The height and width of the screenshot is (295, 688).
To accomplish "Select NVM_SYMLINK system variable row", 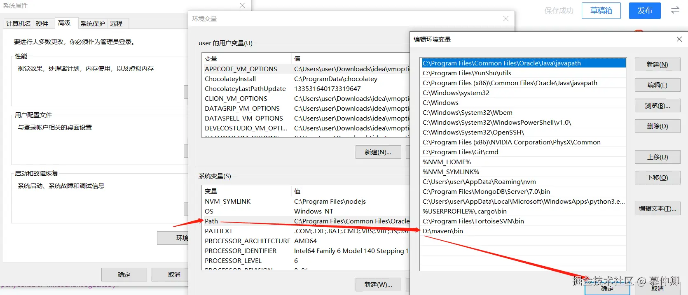I will click(x=306, y=201).
